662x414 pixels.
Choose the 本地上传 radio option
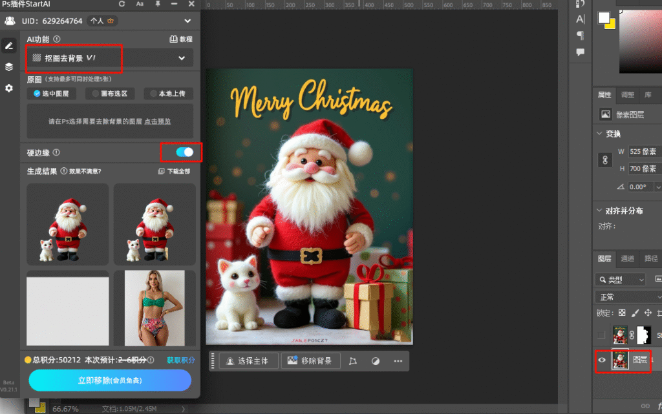pyautogui.click(x=168, y=94)
